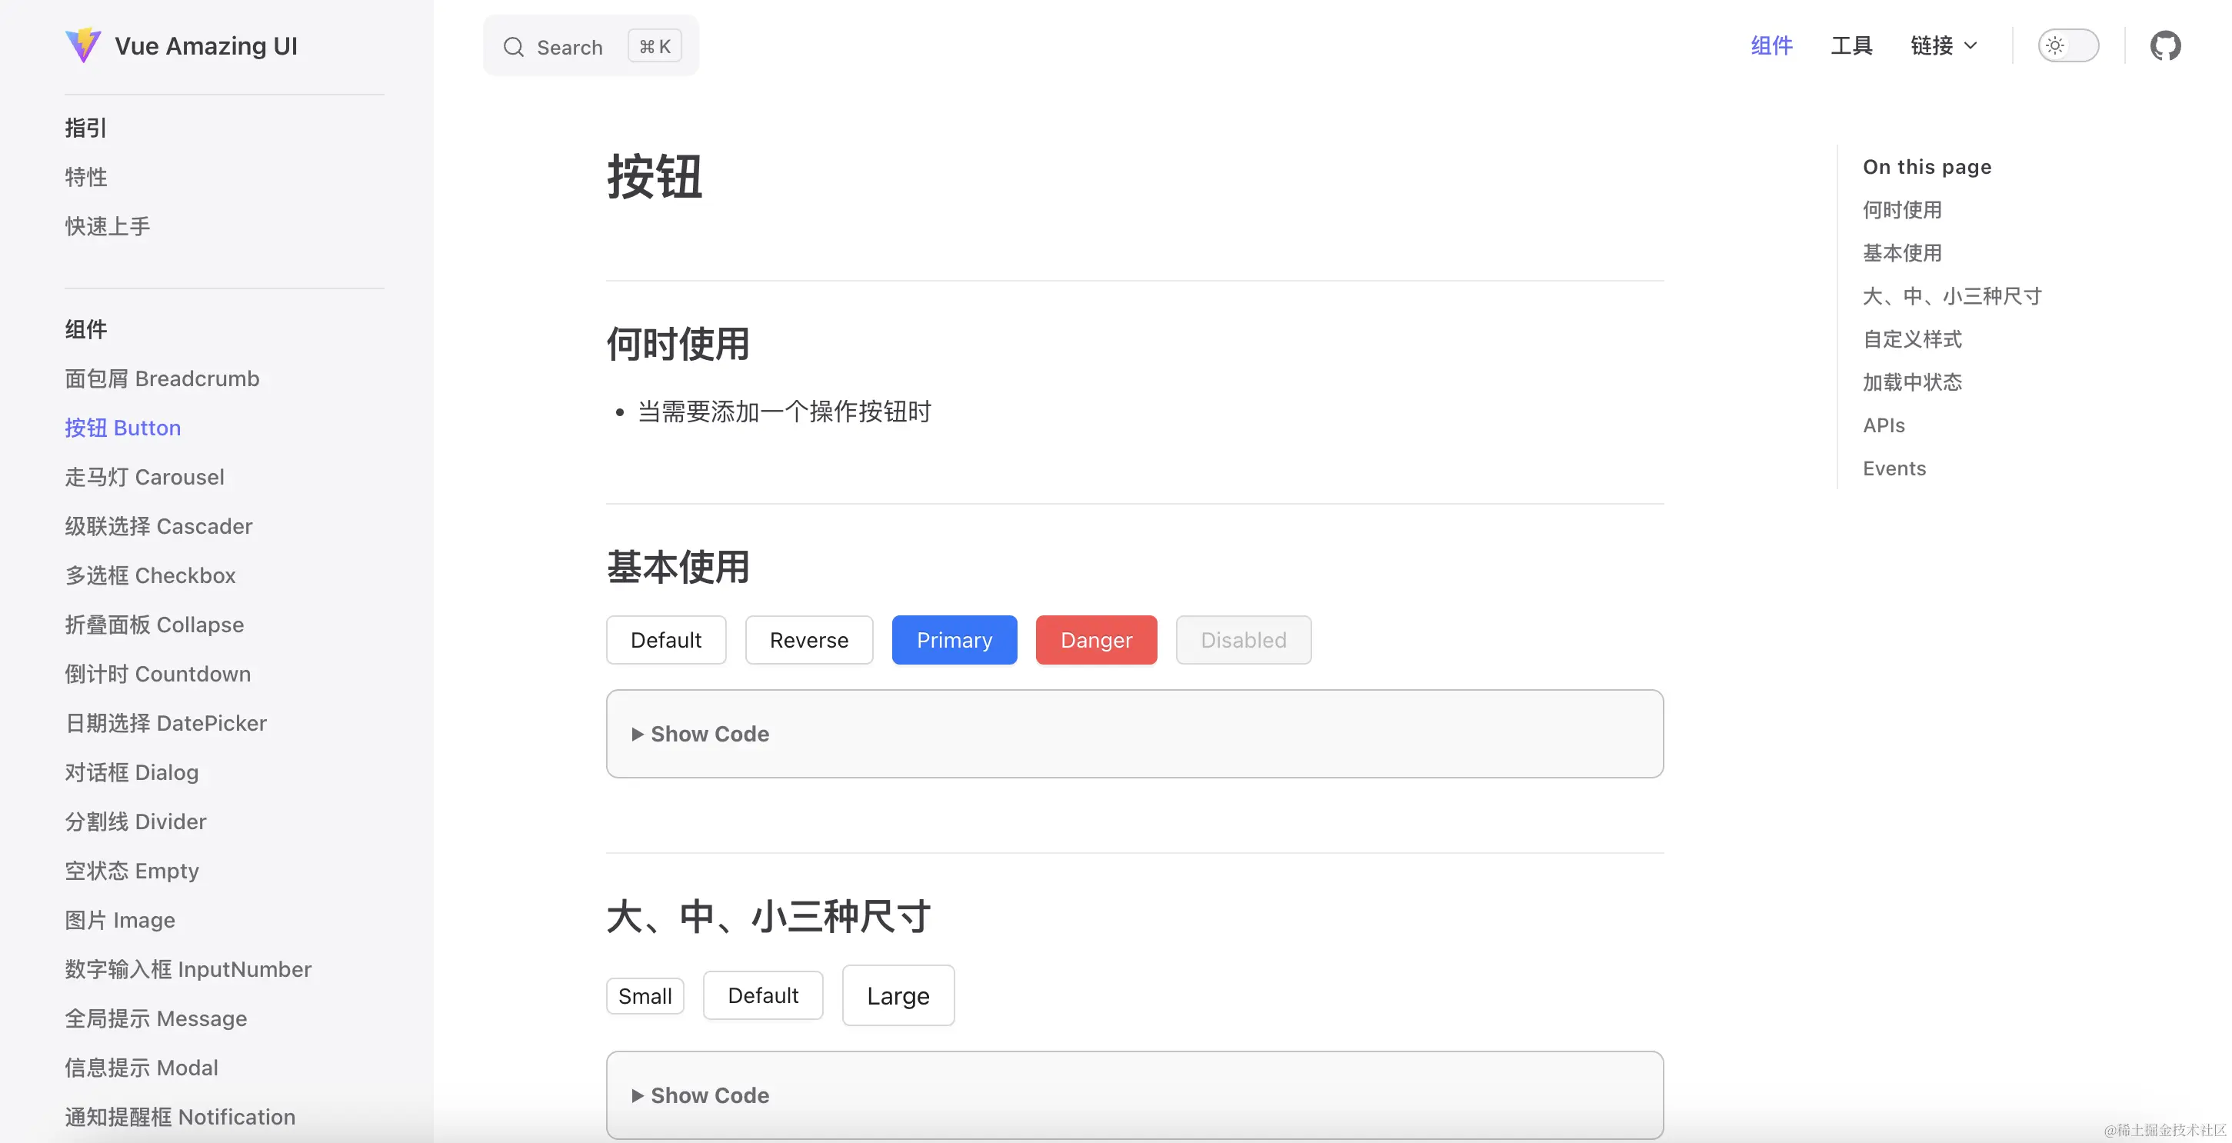
Task: Click the search magnifier icon
Action: click(x=514, y=47)
